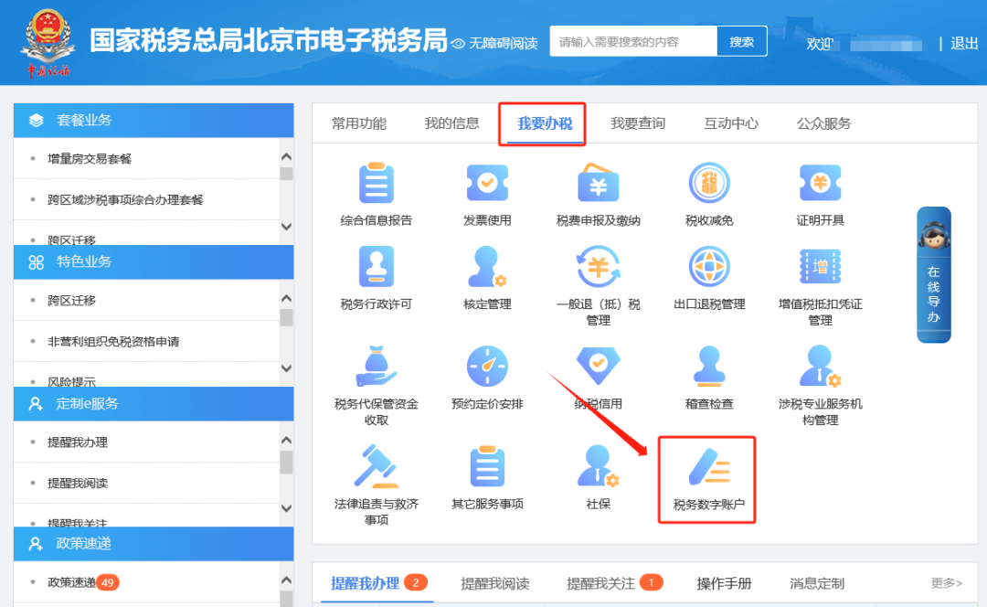Open 消息定制 bottom tab

817,584
